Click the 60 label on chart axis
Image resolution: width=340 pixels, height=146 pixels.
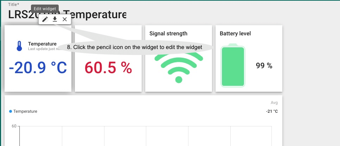(x=14, y=126)
